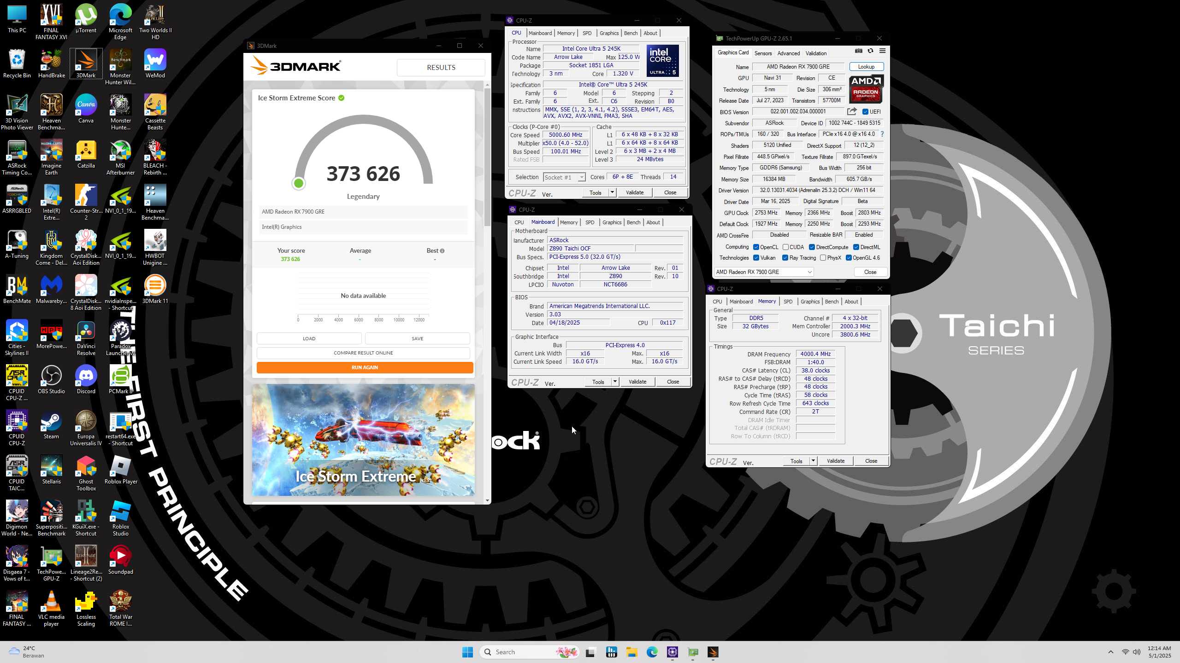1180x663 pixels.
Task: Click the 3DMark vertical scrollbar thumb
Action: tap(487, 157)
